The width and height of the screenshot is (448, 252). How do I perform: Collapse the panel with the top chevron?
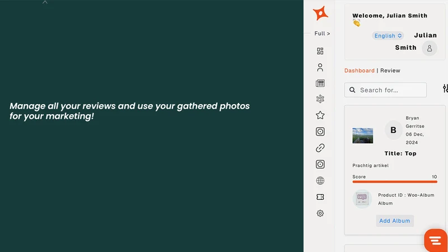click(x=45, y=2)
